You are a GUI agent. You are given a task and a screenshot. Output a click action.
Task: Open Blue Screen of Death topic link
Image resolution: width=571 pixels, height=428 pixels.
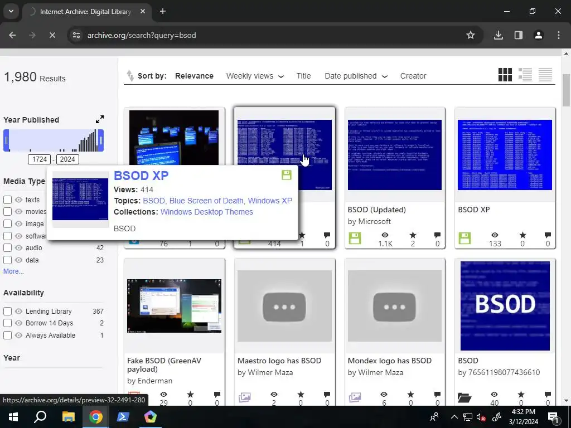click(x=206, y=201)
